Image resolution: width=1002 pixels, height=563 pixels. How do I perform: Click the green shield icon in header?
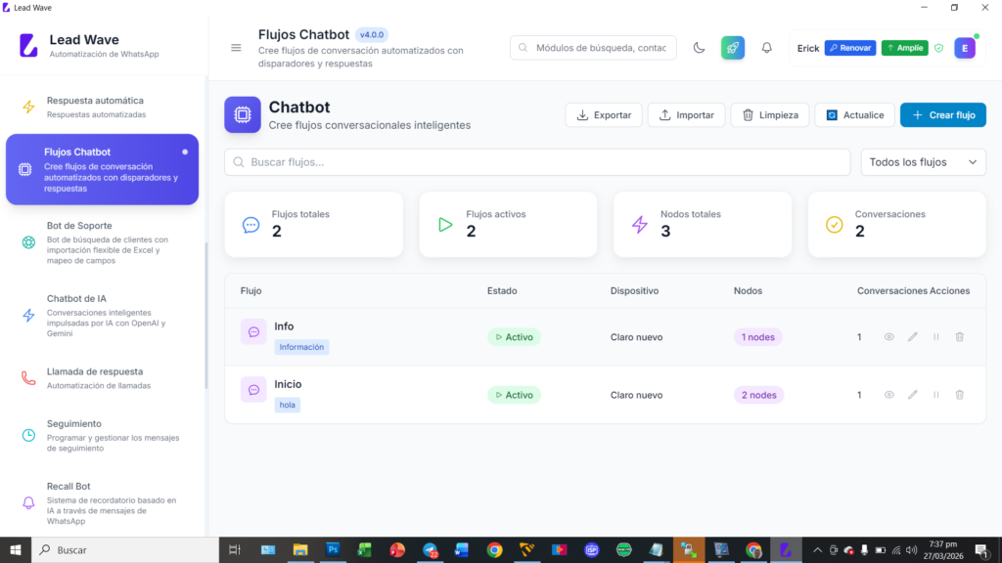point(938,48)
